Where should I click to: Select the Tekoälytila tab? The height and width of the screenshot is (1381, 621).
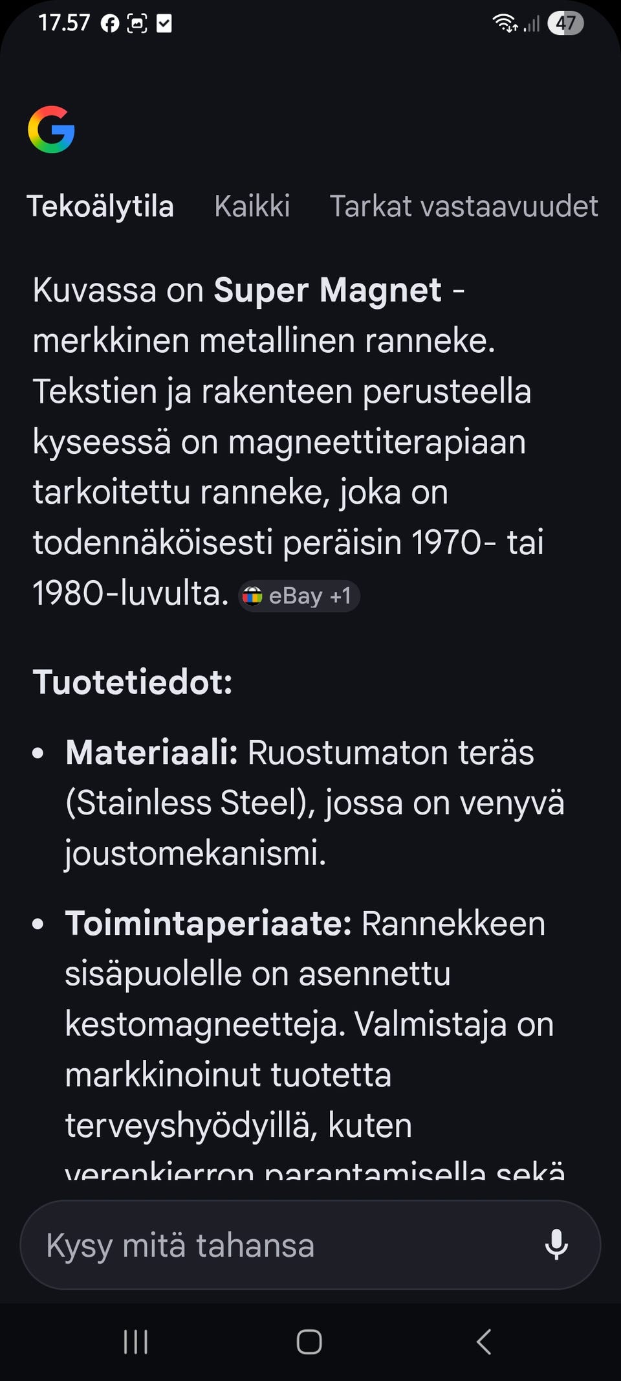100,206
